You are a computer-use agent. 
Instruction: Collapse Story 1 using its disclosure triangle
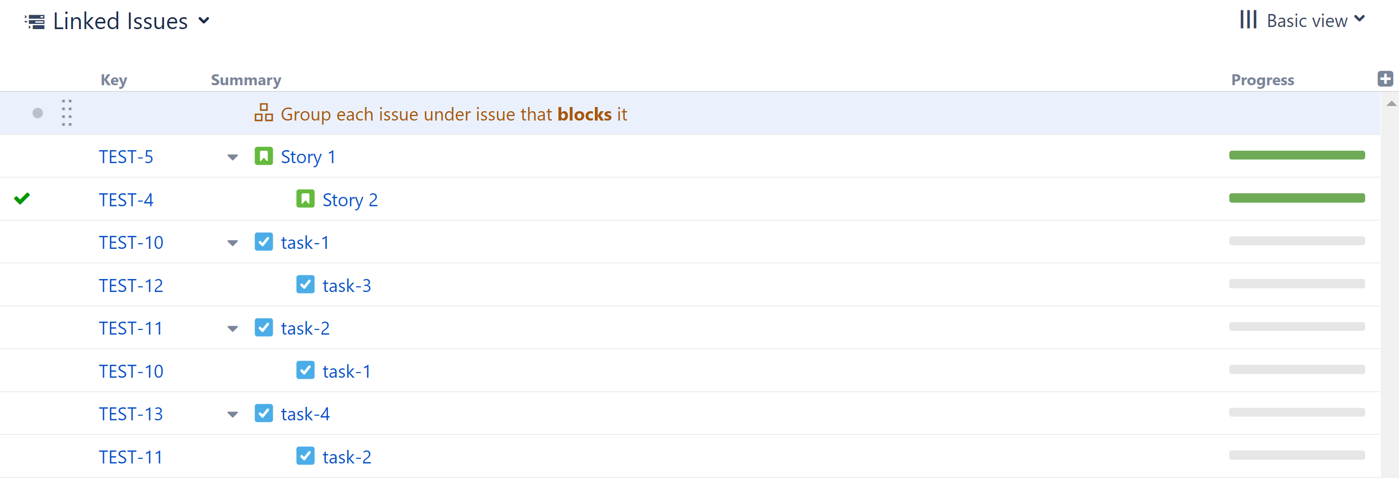point(232,157)
